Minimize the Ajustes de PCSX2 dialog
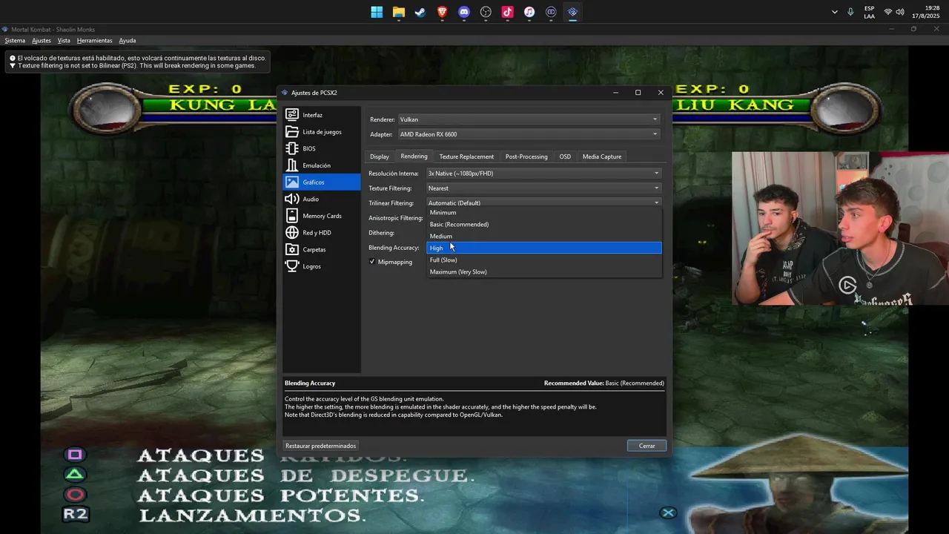The image size is (949, 534). [x=615, y=93]
